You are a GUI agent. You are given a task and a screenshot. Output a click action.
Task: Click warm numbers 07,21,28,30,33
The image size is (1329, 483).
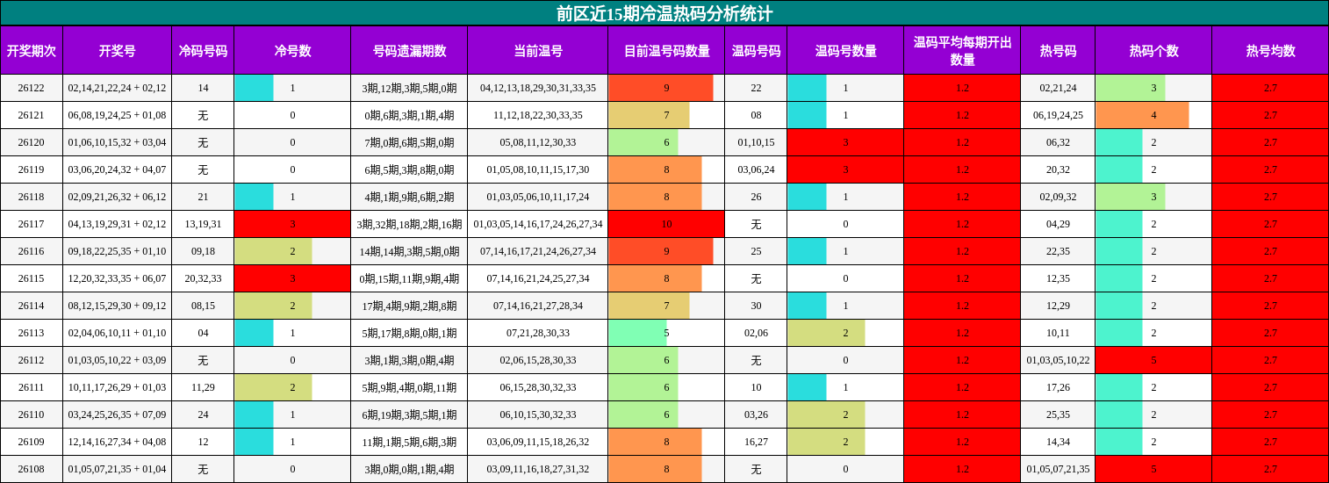coord(537,333)
